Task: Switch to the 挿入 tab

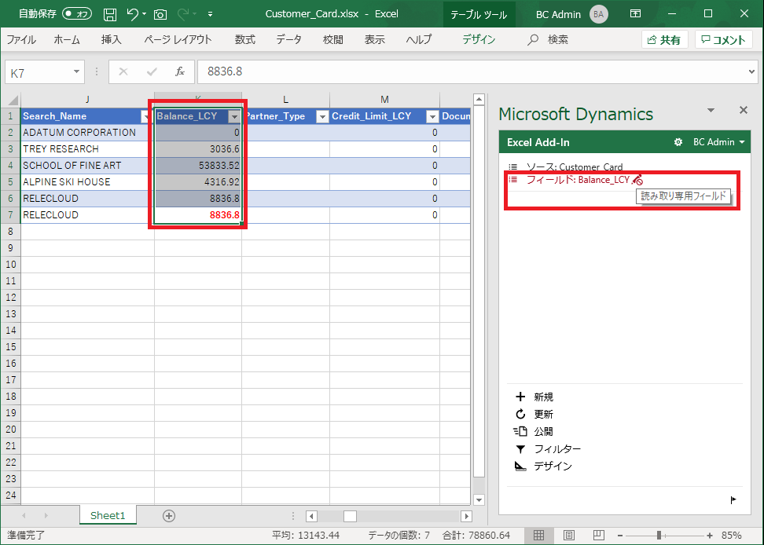Action: (111, 39)
